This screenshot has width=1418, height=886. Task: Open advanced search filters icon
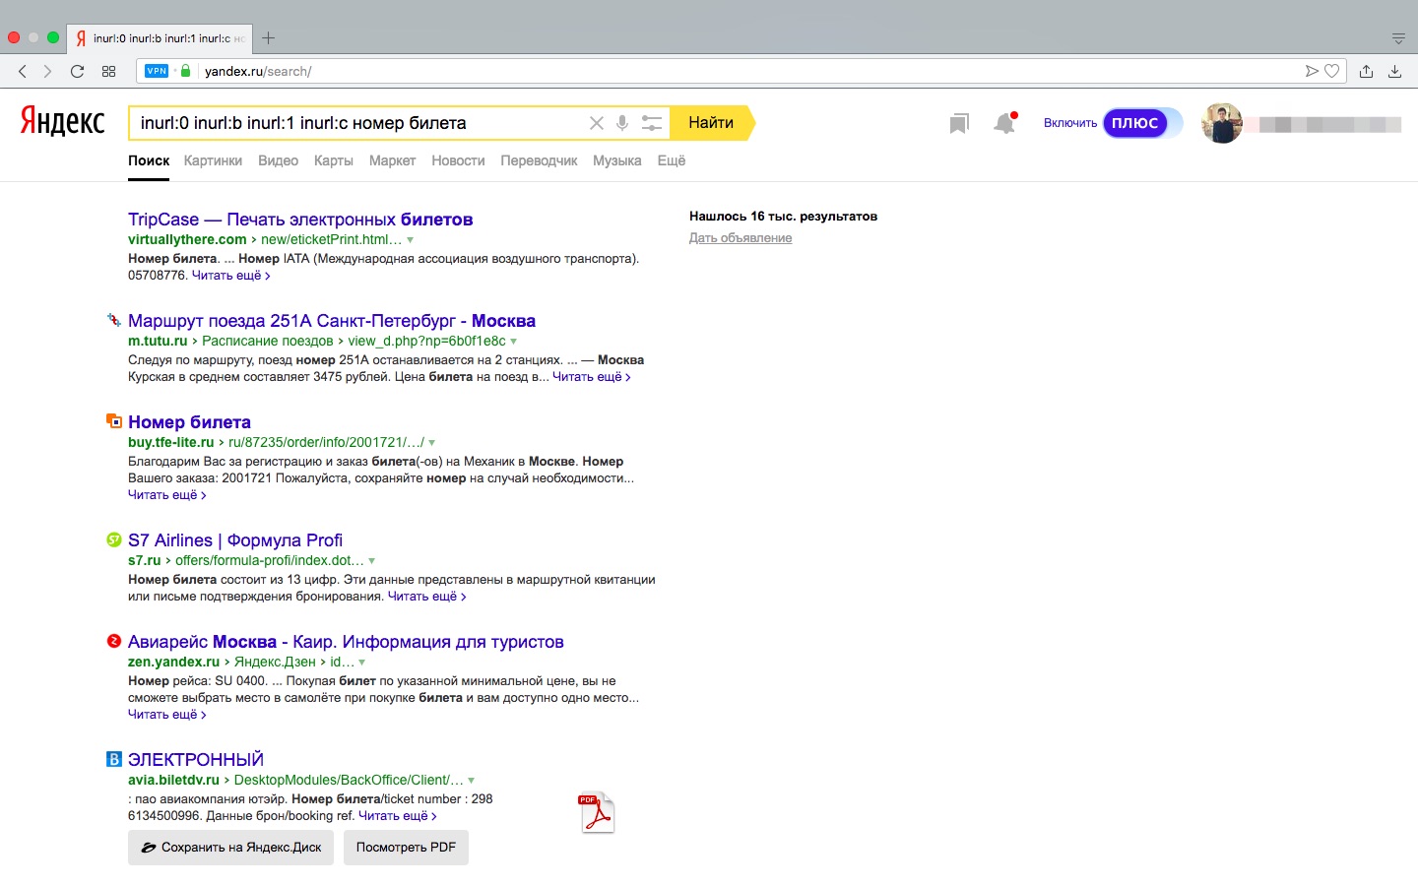[652, 123]
